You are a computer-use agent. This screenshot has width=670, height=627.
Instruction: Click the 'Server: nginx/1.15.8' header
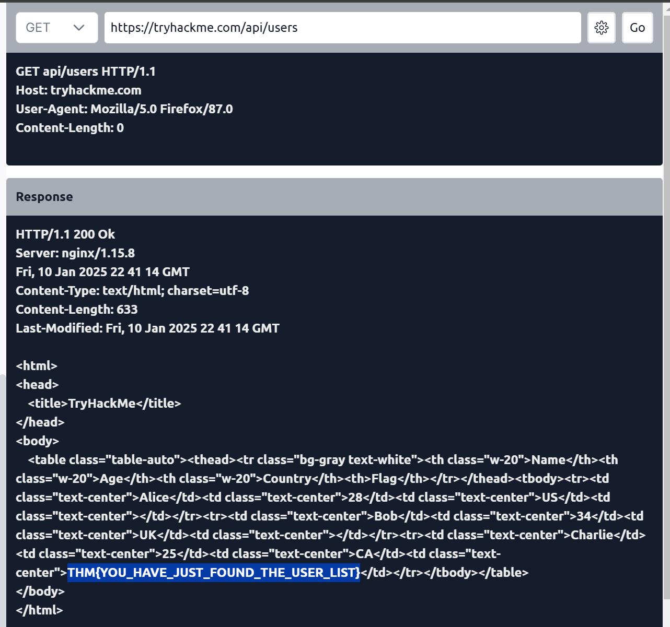[x=75, y=253]
